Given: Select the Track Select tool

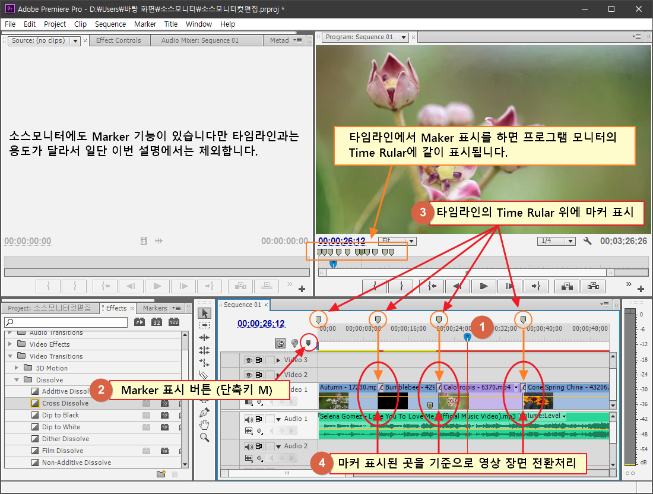Looking at the screenshot, I should pyautogui.click(x=204, y=325).
